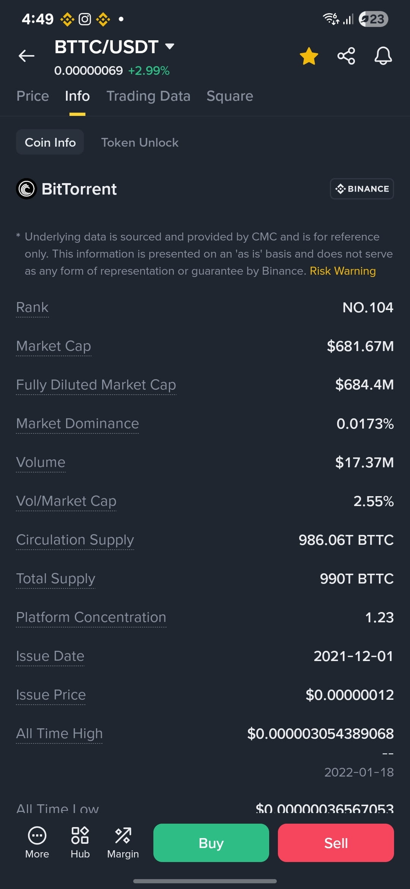Tap the price alert bell icon
The width and height of the screenshot is (410, 889).
[x=383, y=56]
